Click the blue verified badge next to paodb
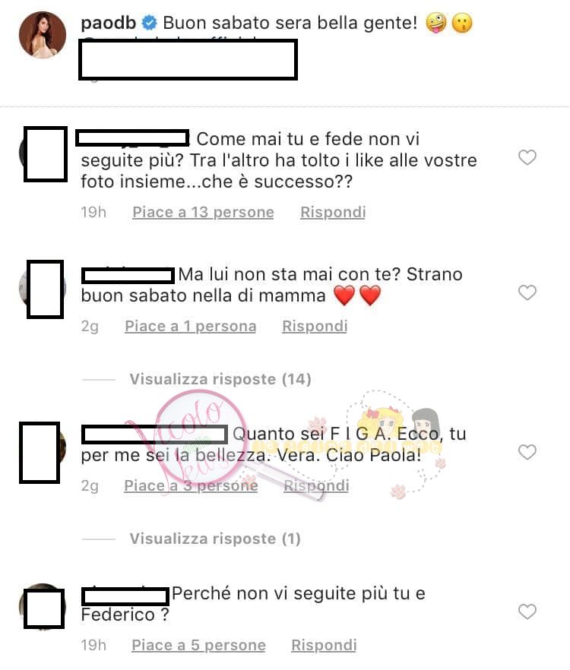 (x=149, y=23)
